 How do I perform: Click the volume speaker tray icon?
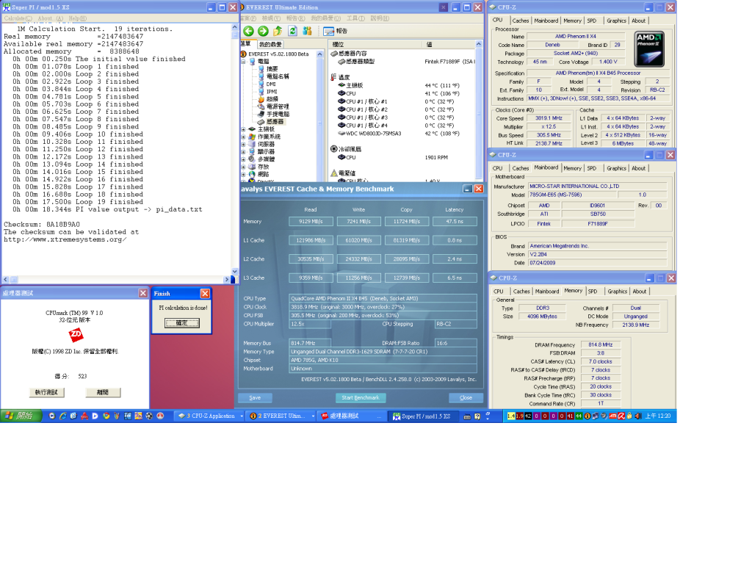click(637, 416)
